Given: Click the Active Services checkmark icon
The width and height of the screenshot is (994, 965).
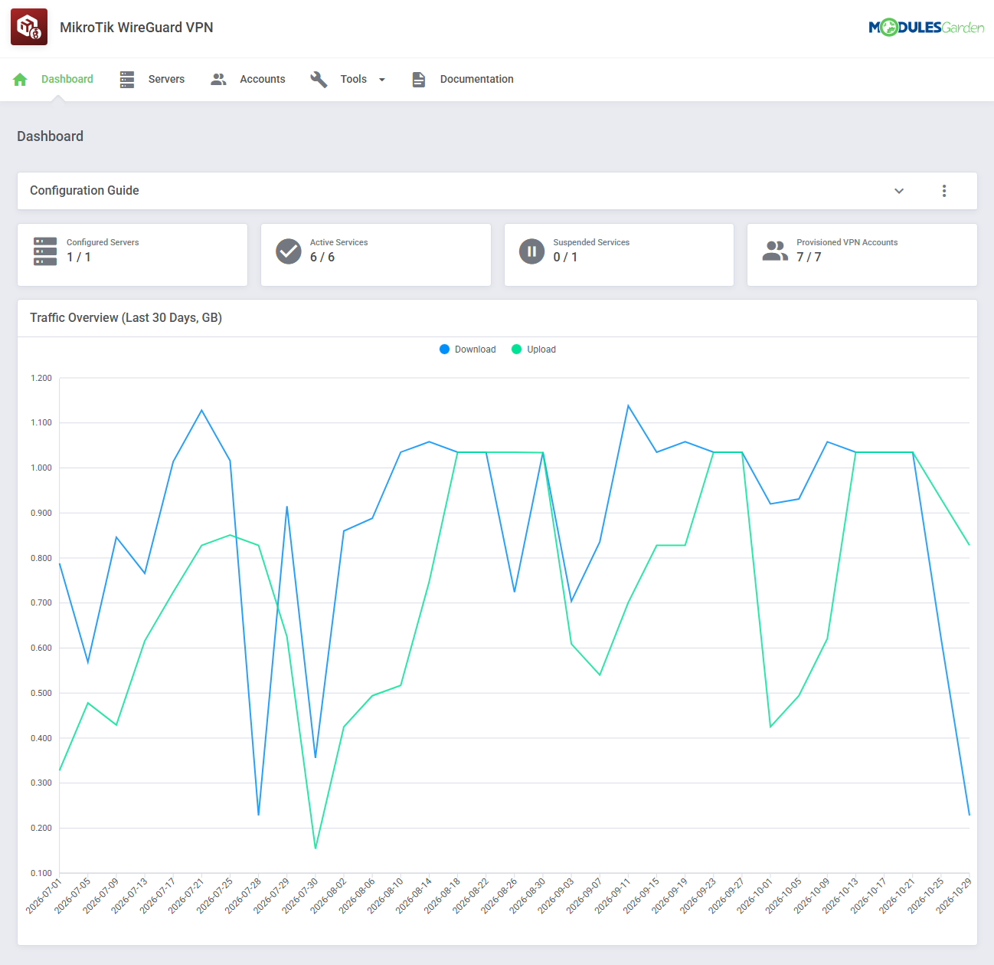Looking at the screenshot, I should 289,251.
